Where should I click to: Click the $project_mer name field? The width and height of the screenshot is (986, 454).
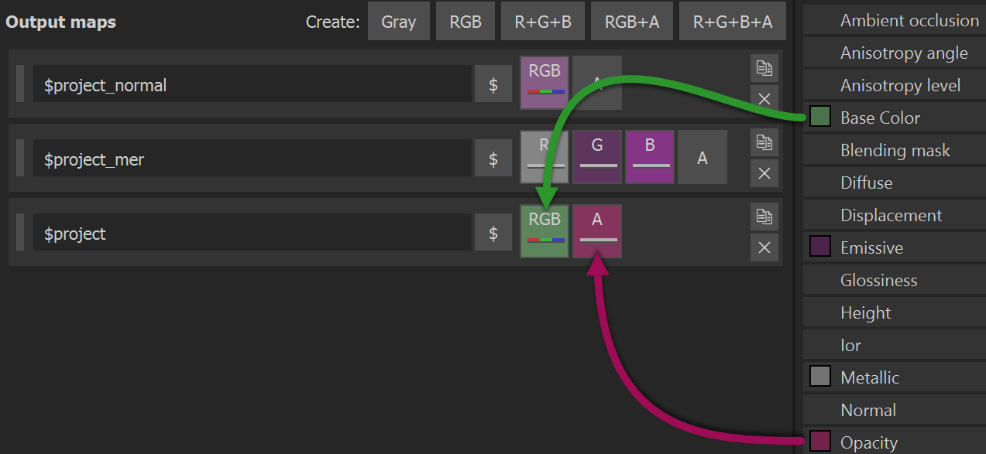coord(252,159)
